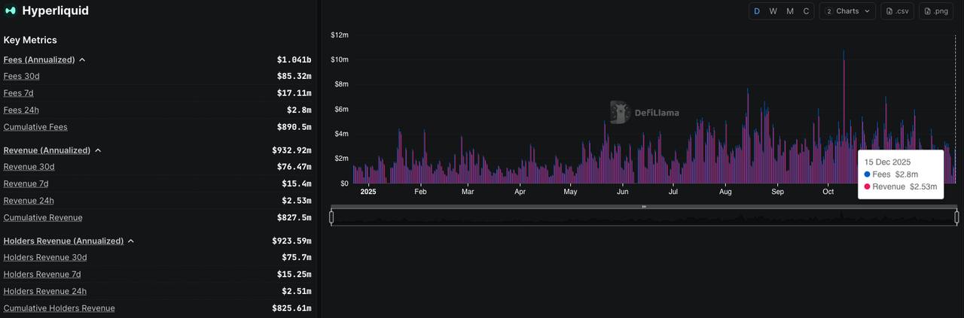Click the $75.7m Holders Revenue 30d value
Image resolution: width=964 pixels, height=318 pixels.
click(296, 258)
